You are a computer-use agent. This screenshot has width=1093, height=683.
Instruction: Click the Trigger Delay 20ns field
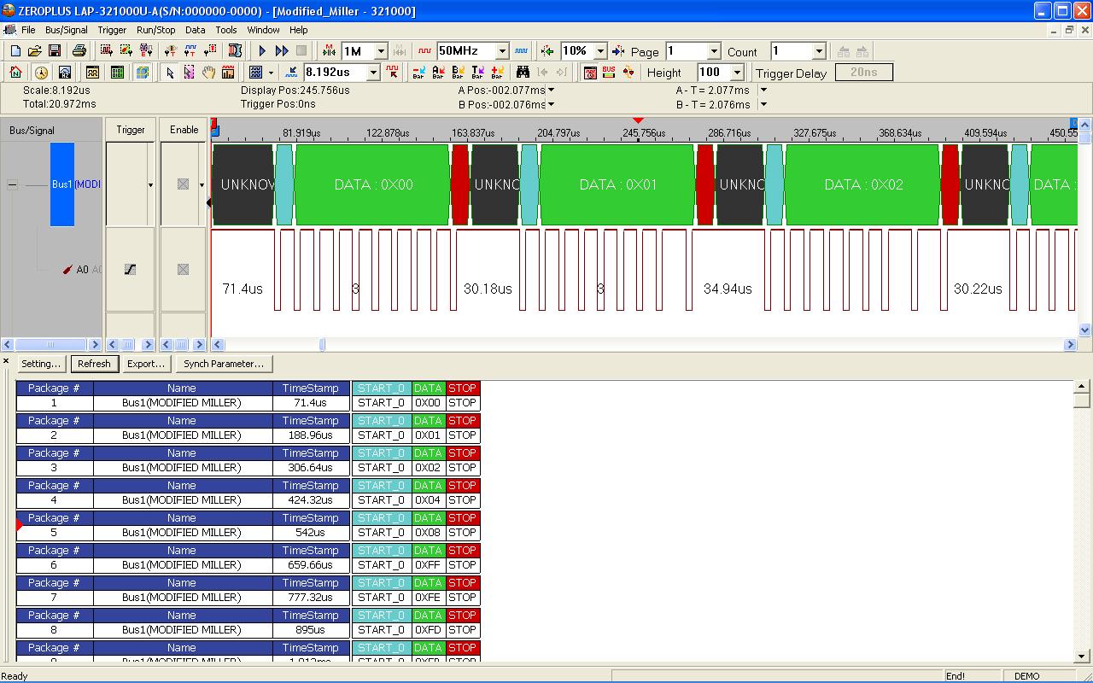point(863,73)
